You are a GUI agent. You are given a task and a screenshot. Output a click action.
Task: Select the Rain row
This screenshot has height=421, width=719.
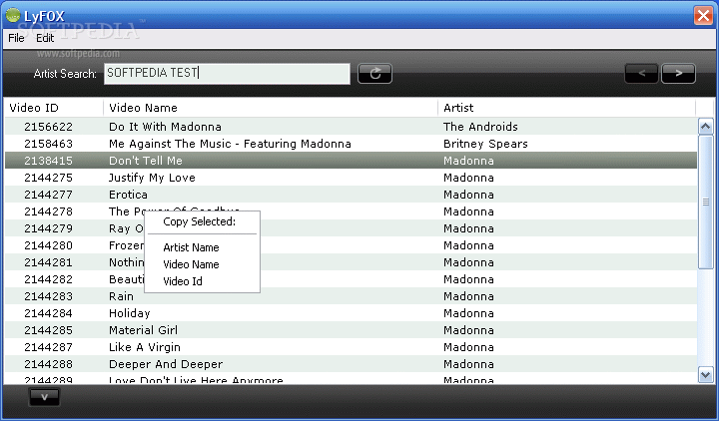point(351,296)
